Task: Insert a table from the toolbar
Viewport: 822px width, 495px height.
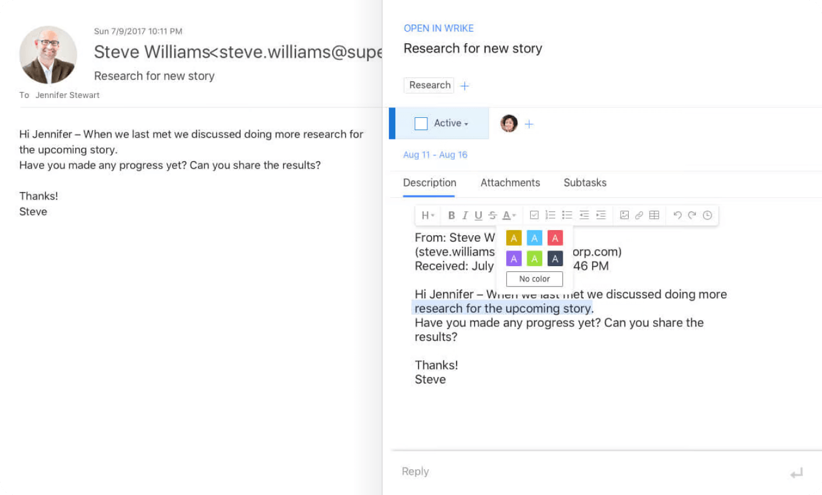Action: [654, 215]
